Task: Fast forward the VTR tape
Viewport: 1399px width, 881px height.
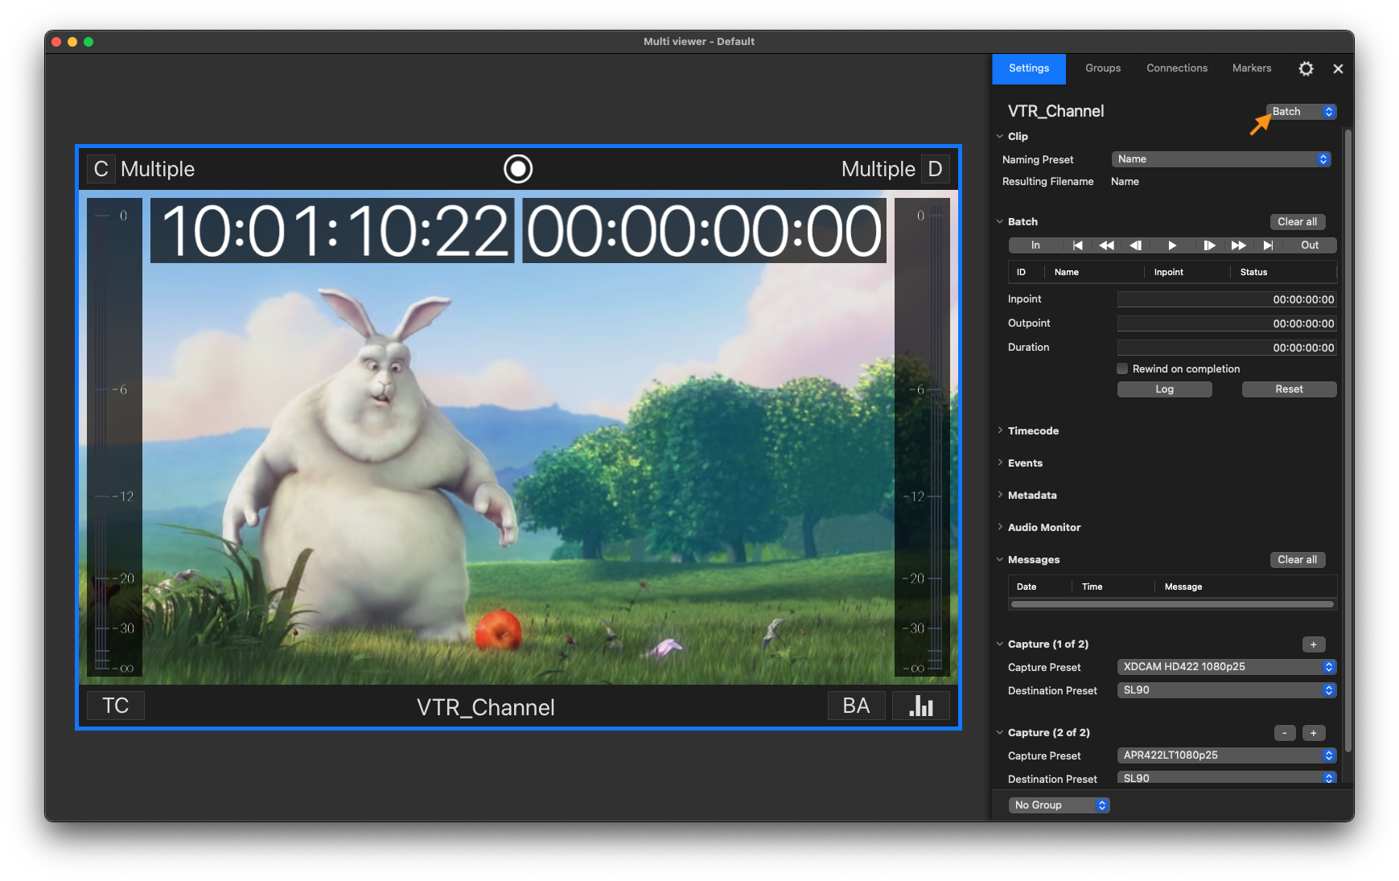Action: click(x=1239, y=245)
